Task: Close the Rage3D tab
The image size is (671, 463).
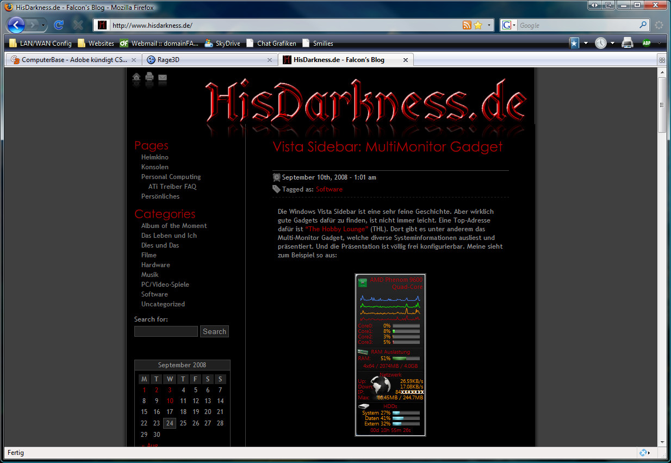Action: [269, 60]
